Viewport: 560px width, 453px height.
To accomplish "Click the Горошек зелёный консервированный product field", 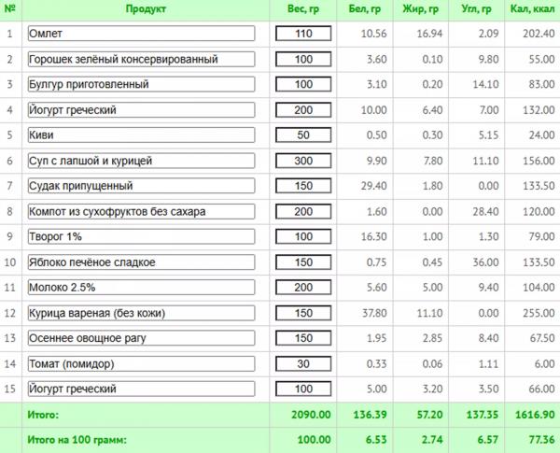I will pyautogui.click(x=142, y=59).
